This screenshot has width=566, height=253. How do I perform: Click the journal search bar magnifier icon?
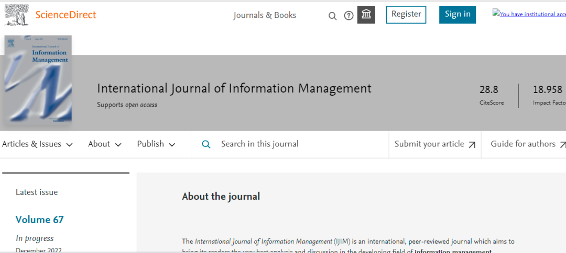click(x=206, y=144)
